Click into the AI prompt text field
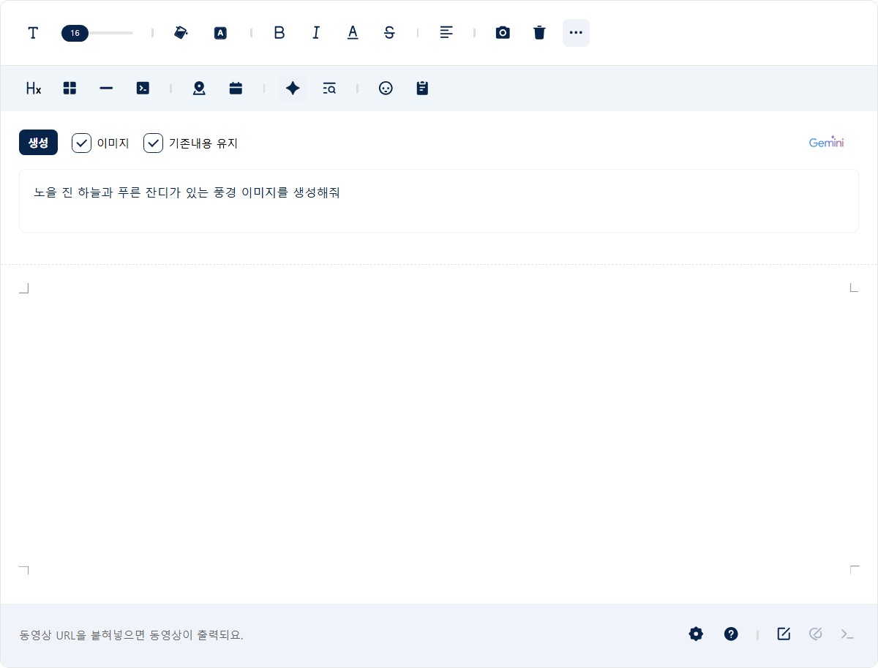 438,201
